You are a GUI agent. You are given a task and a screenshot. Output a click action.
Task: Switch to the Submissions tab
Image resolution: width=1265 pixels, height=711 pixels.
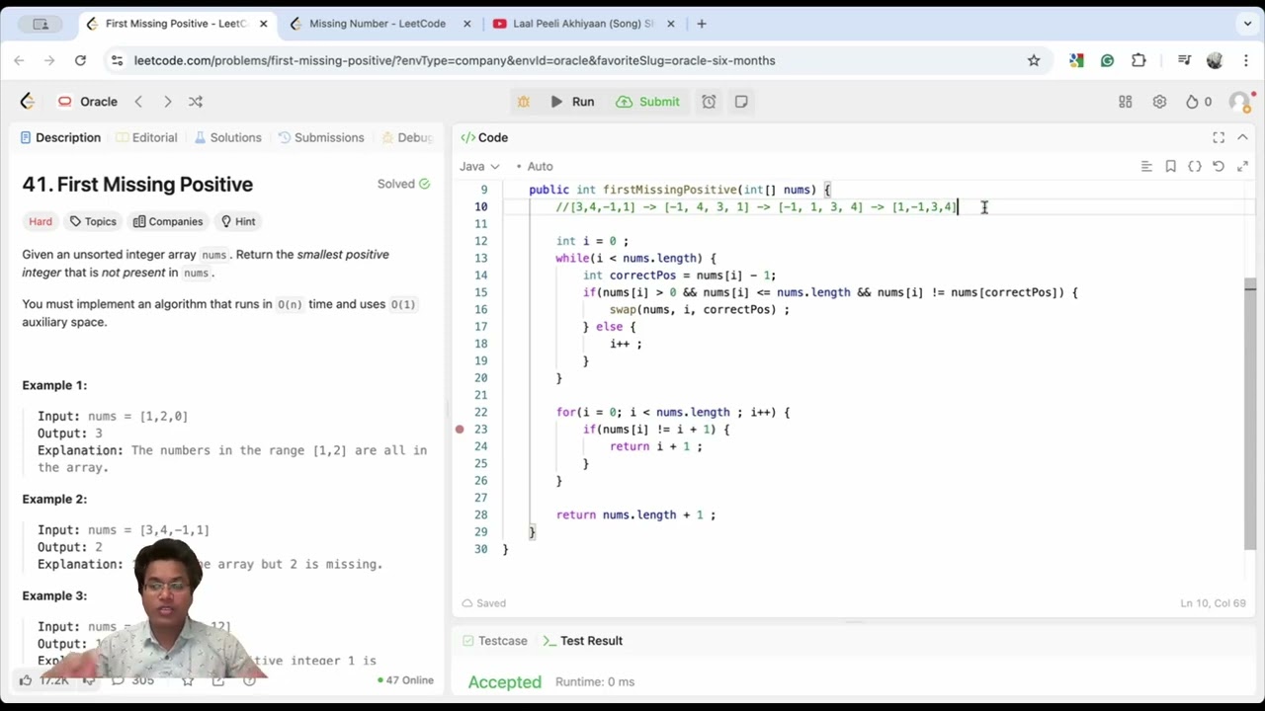[x=320, y=137]
